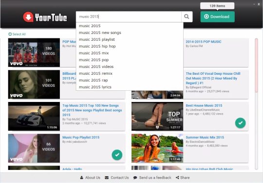The height and width of the screenshot is (183, 263).
Task: Click the Contact Us envelope icon
Action: pos(107,178)
